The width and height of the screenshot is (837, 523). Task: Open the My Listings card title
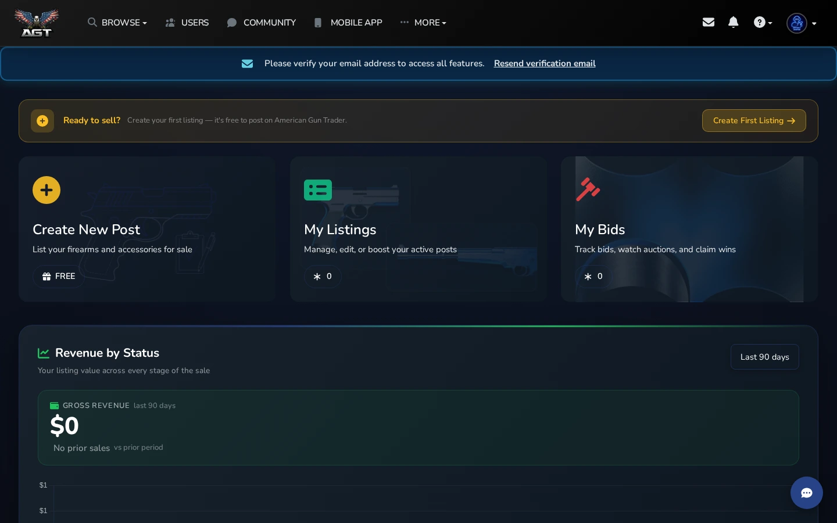340,230
